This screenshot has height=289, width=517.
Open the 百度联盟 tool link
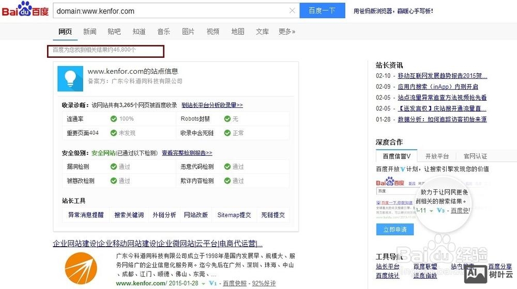tap(425, 266)
